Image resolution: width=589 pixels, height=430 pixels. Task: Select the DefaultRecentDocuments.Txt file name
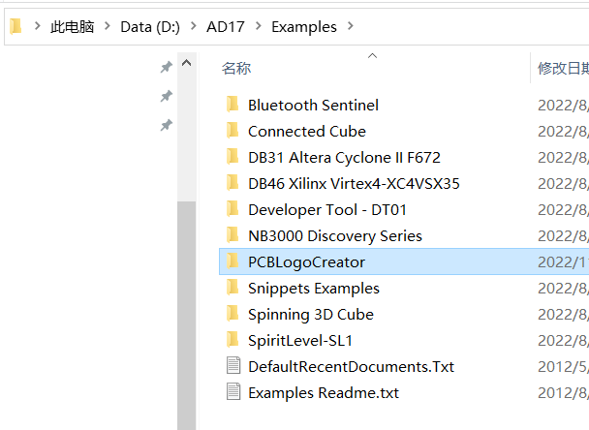352,366
